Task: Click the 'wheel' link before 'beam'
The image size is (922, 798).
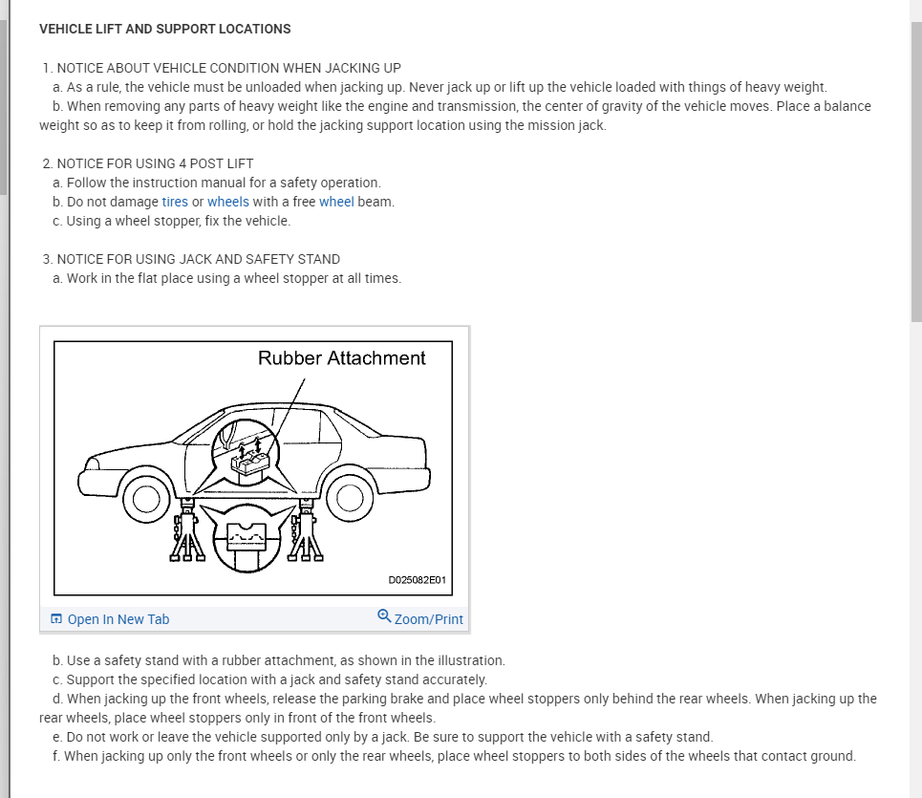Action: [x=336, y=202]
